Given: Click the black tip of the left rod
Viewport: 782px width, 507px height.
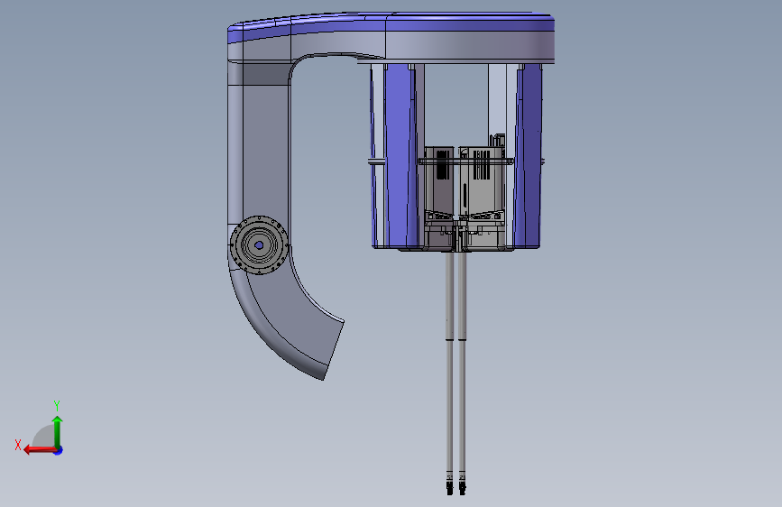Looking at the screenshot, I should click(x=450, y=488).
